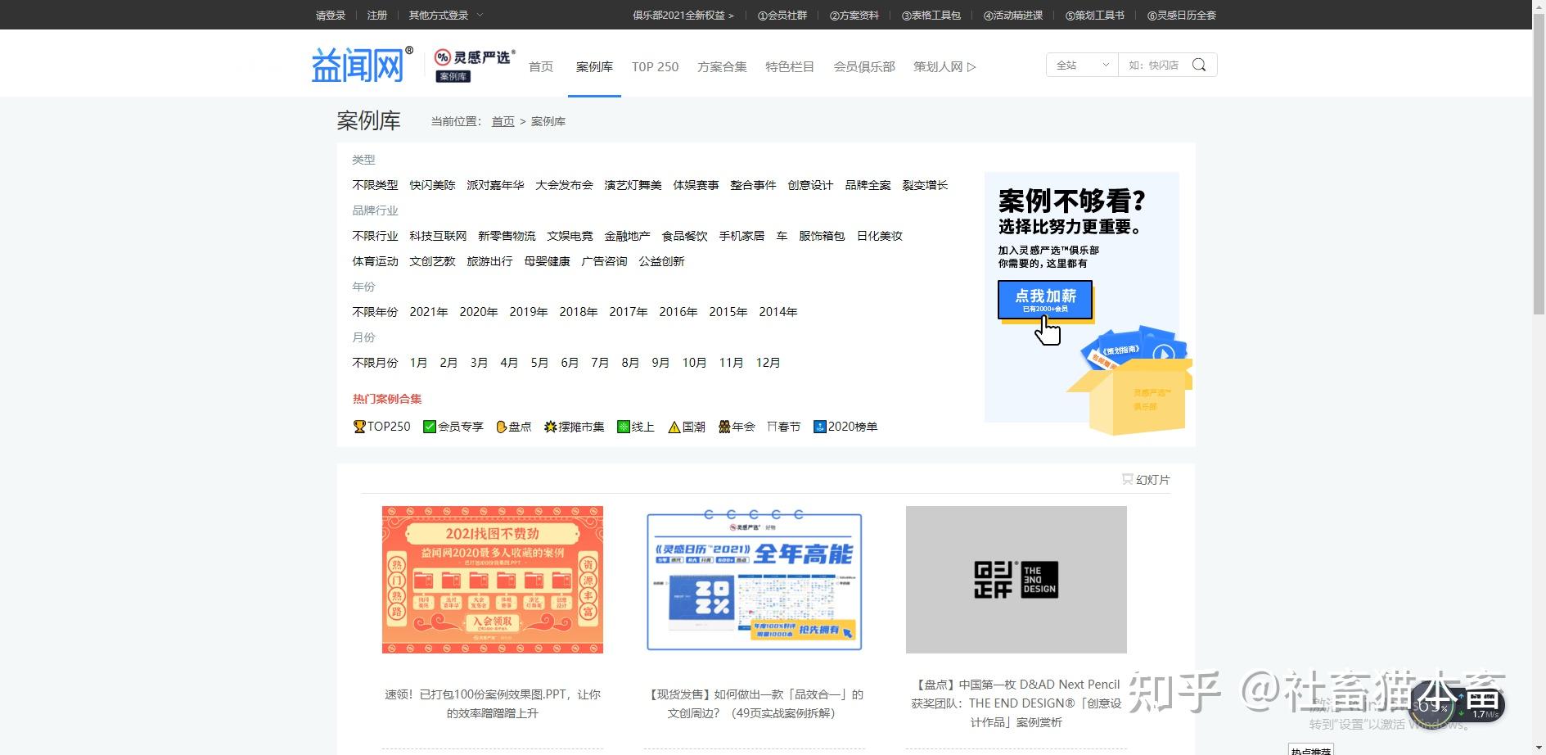The height and width of the screenshot is (755, 1546).
Task: Switch to the TOP 250 tab
Action: pos(655,66)
